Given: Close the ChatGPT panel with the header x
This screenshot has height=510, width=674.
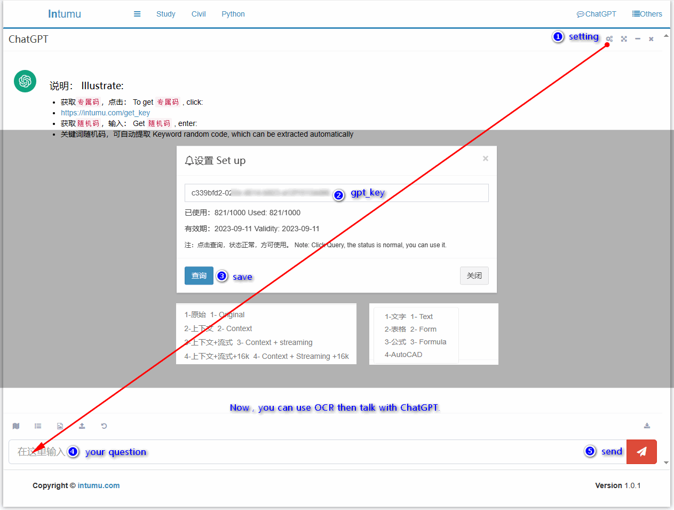Looking at the screenshot, I should coord(651,39).
